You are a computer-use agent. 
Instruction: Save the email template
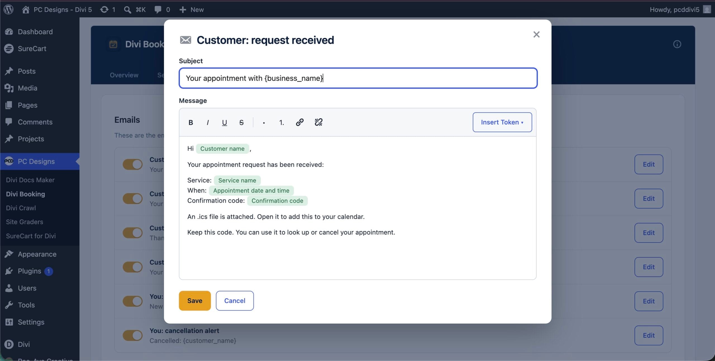point(195,301)
